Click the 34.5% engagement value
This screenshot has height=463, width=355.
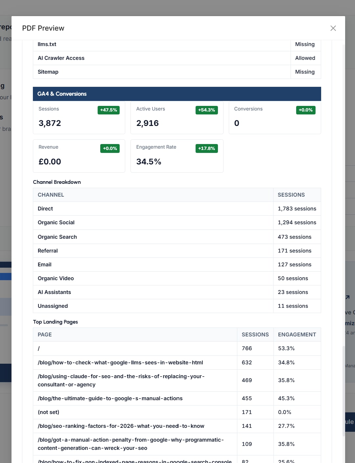[x=149, y=162]
